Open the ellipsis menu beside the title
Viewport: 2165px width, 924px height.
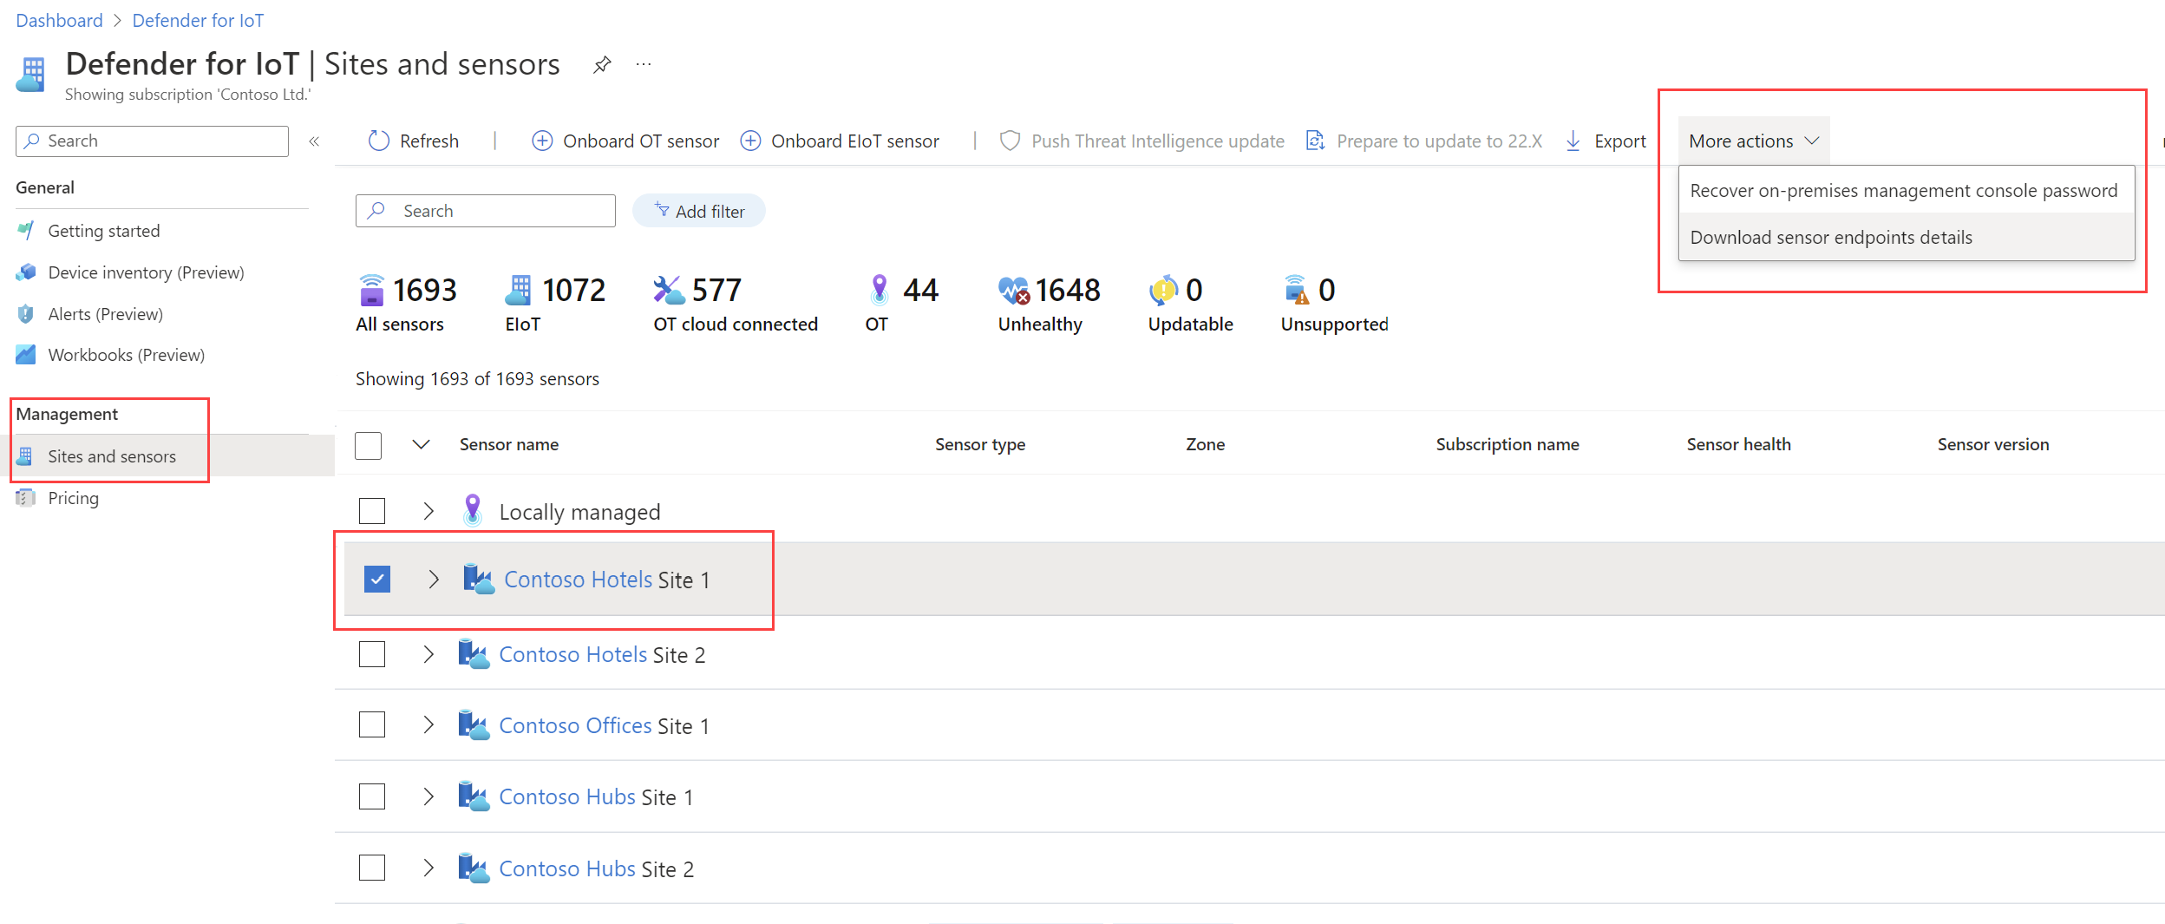coord(644,65)
